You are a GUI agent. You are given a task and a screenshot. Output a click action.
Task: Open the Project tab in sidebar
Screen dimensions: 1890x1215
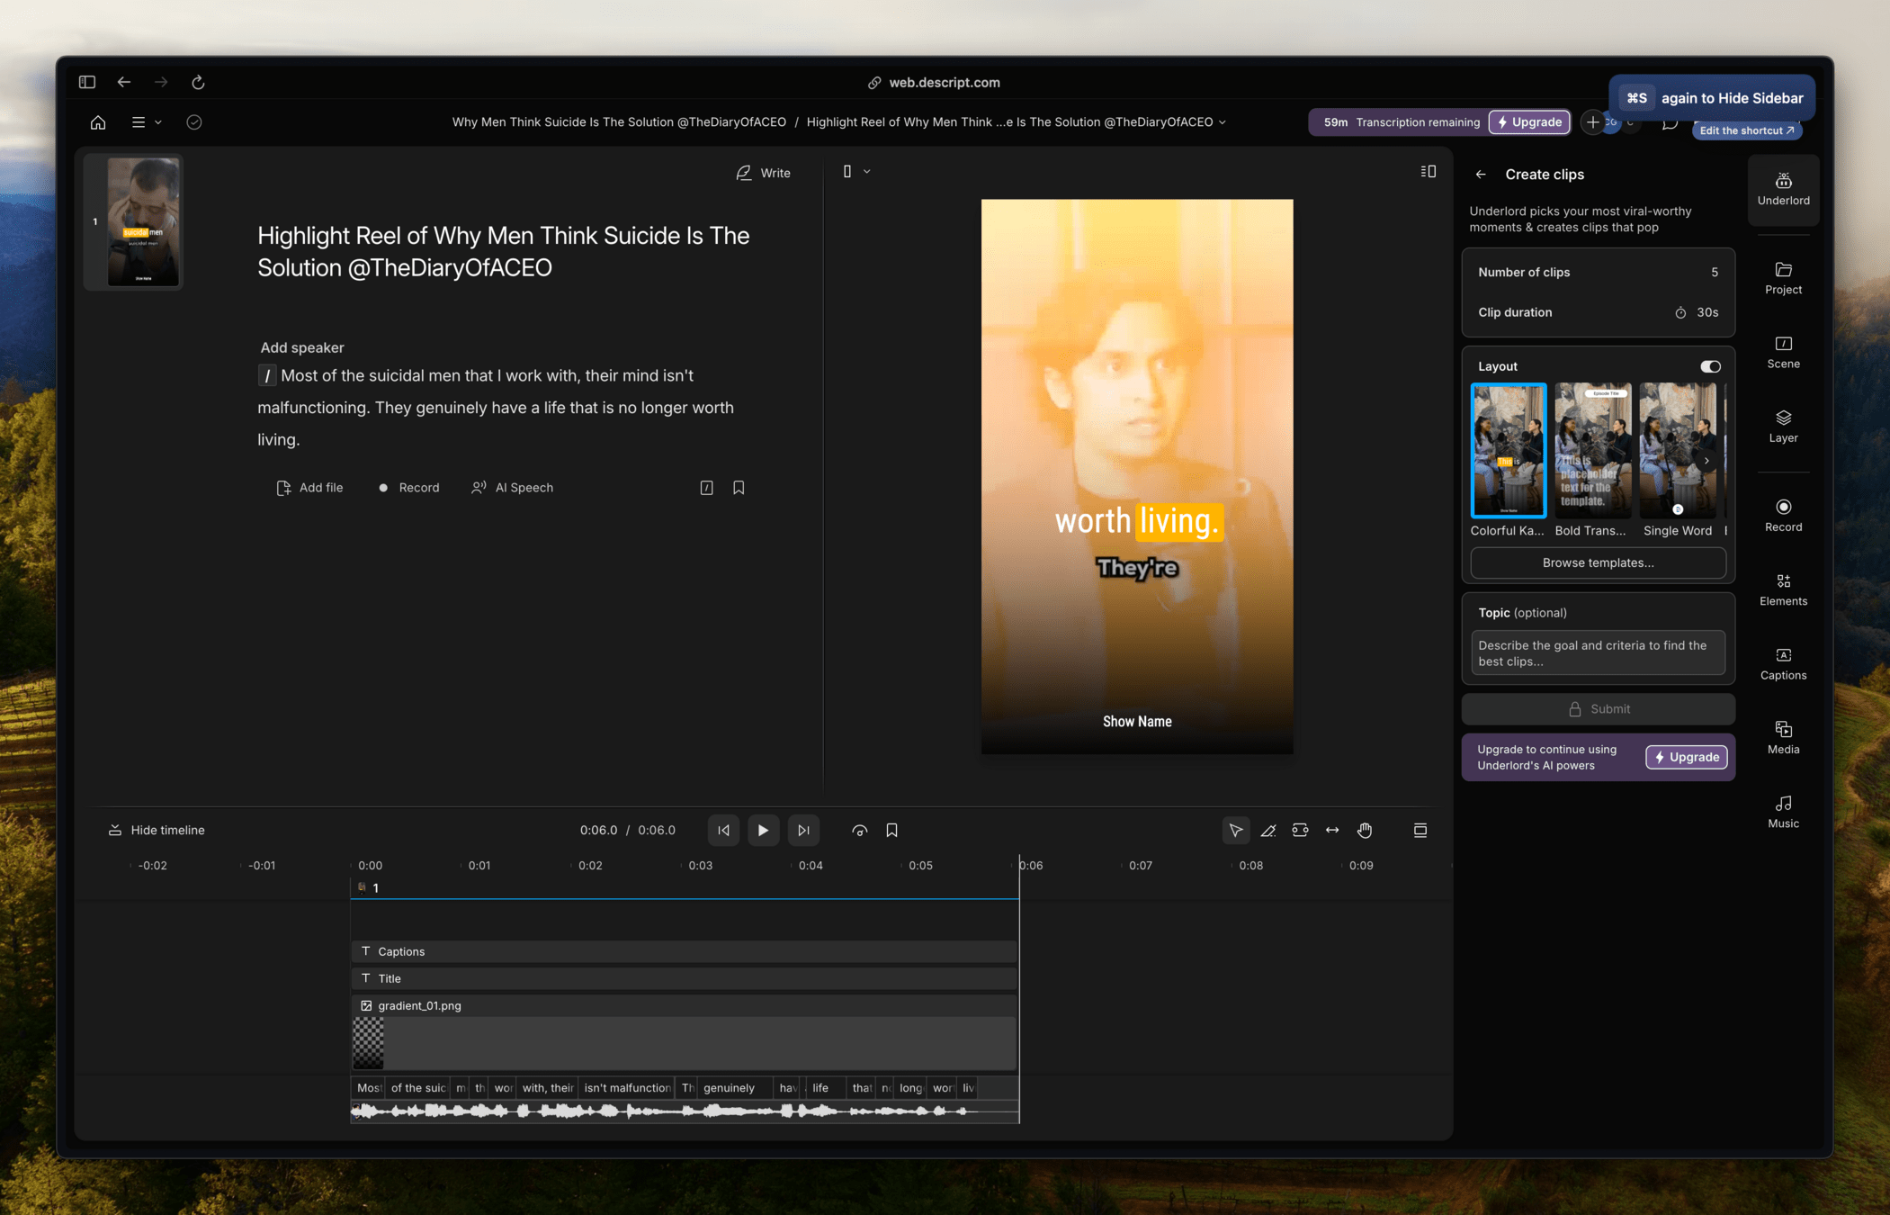pos(1783,277)
